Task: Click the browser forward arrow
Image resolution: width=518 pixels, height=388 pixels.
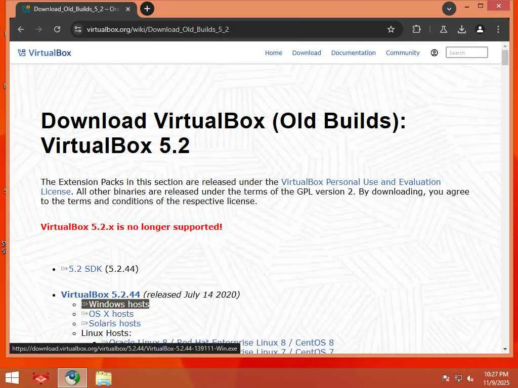Action: click(39, 29)
